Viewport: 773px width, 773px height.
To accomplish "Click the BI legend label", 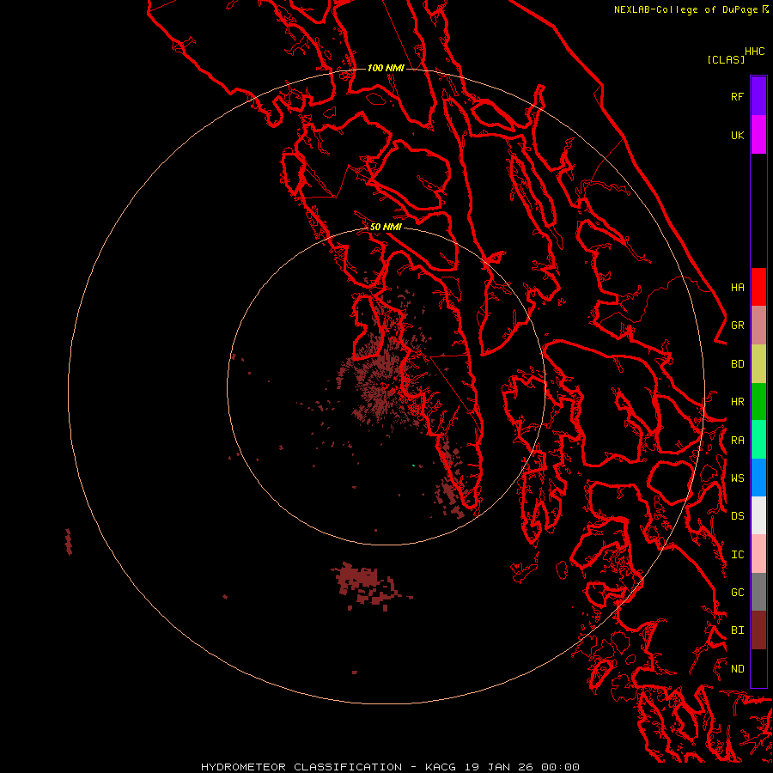I will 737,630.
